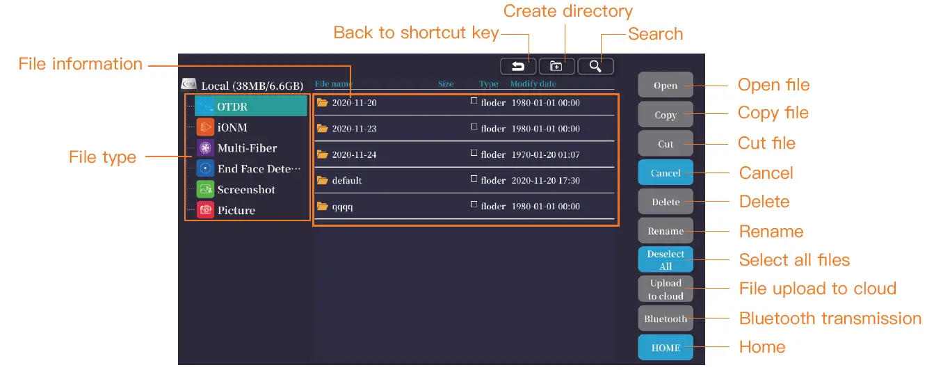Viewport: 927px width, 370px height.
Task: Click Upload to cloud button
Action: point(666,289)
